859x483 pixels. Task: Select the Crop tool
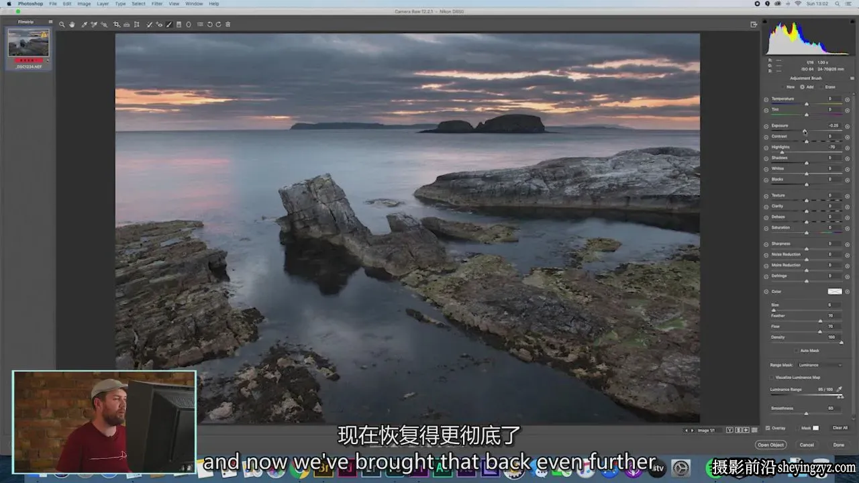point(117,24)
